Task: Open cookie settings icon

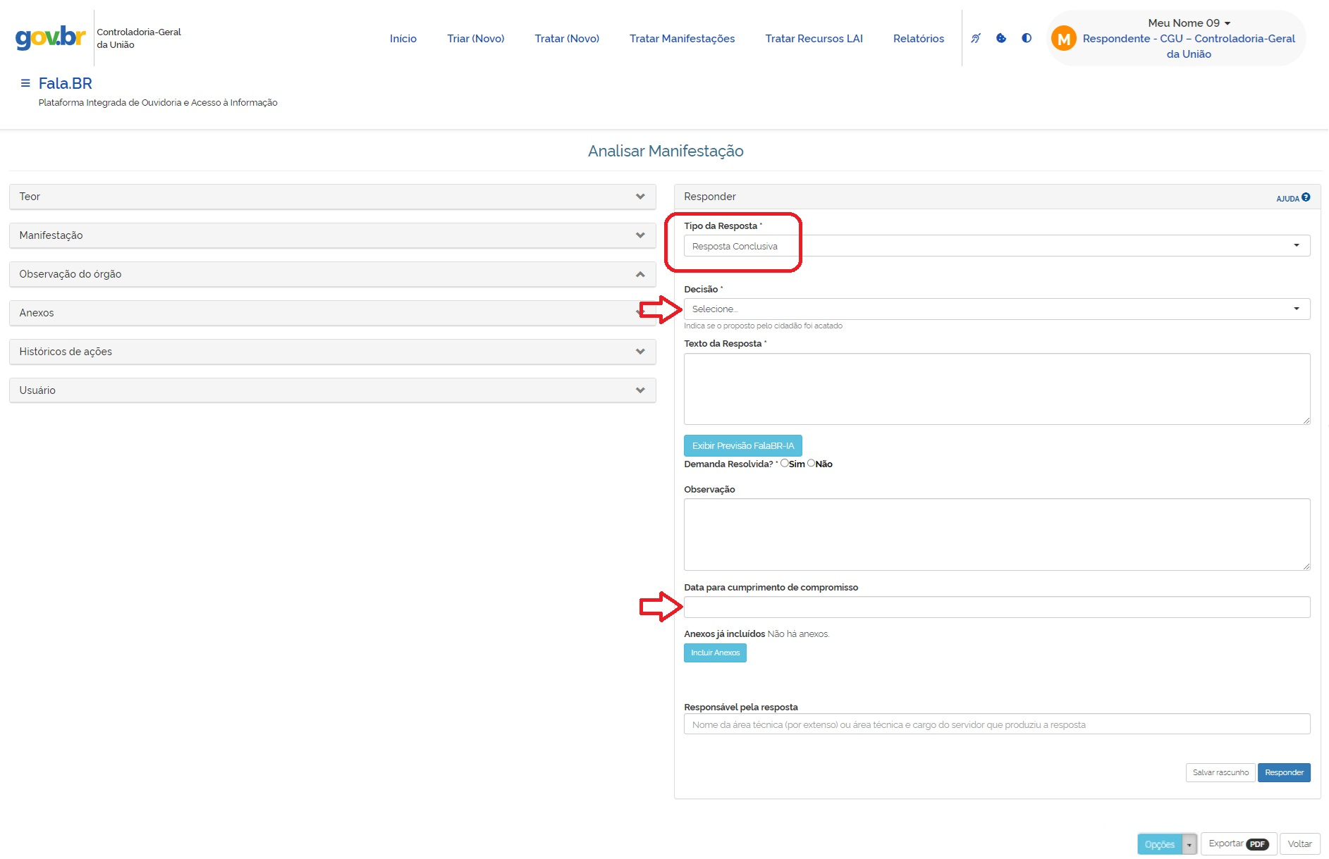Action: coord(1001,38)
